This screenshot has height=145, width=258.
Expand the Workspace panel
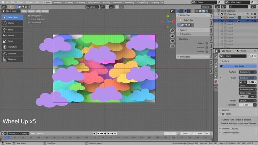[x=185, y=57]
